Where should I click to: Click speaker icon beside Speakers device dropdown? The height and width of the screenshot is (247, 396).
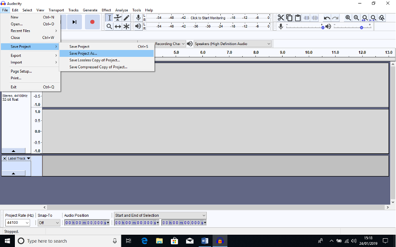coord(190,44)
